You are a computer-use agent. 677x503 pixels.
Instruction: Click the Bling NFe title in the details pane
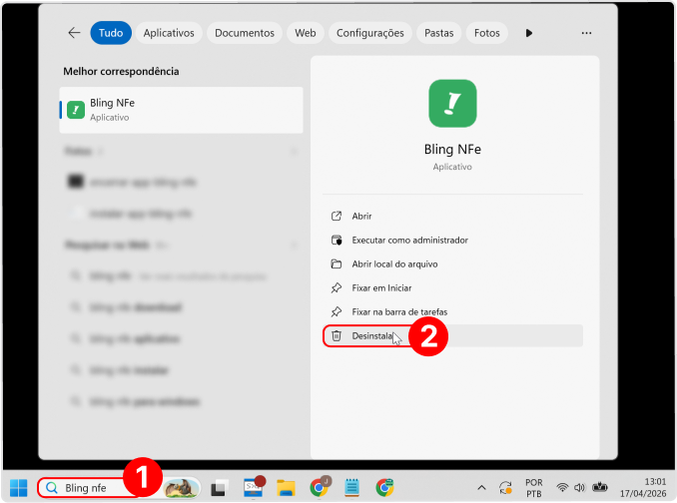pyautogui.click(x=452, y=150)
